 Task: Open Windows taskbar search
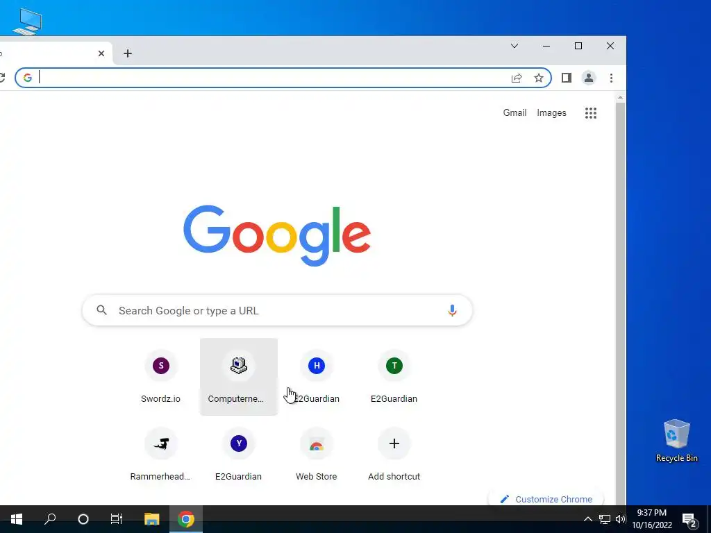pyautogui.click(x=50, y=519)
